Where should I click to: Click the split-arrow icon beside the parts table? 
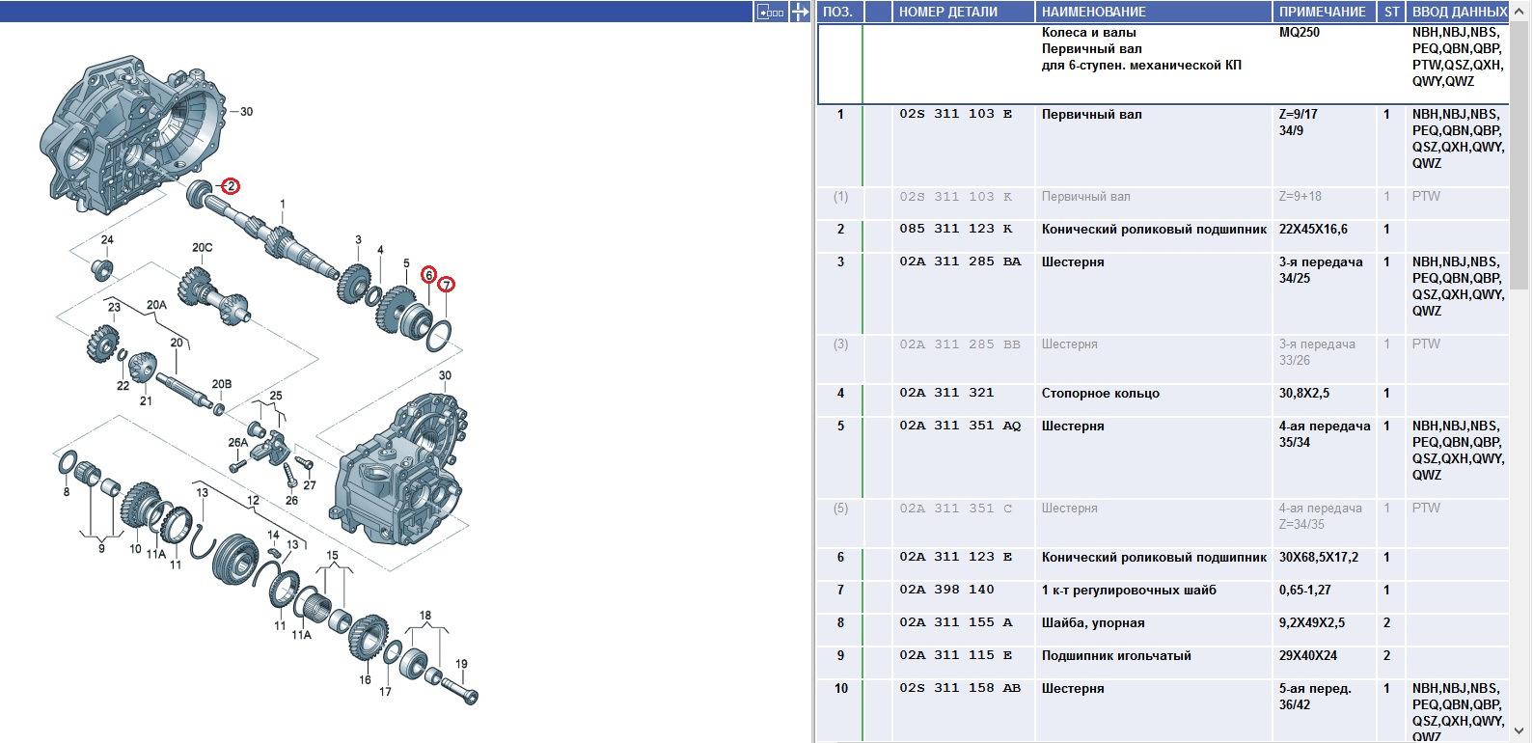800,12
